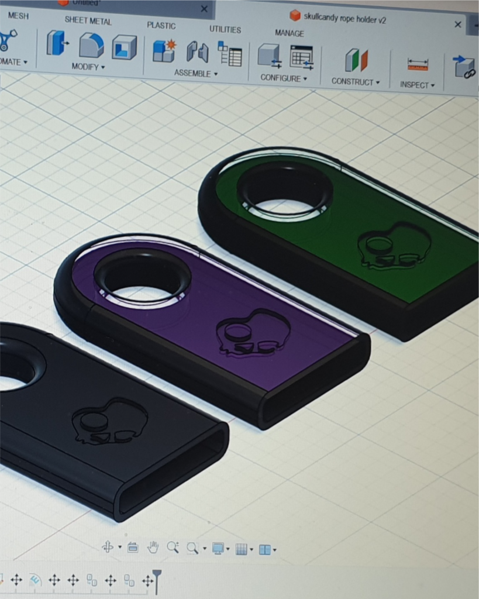Click the Insert Derive linked-box icon
The height and width of the screenshot is (599, 479).
coord(464,67)
